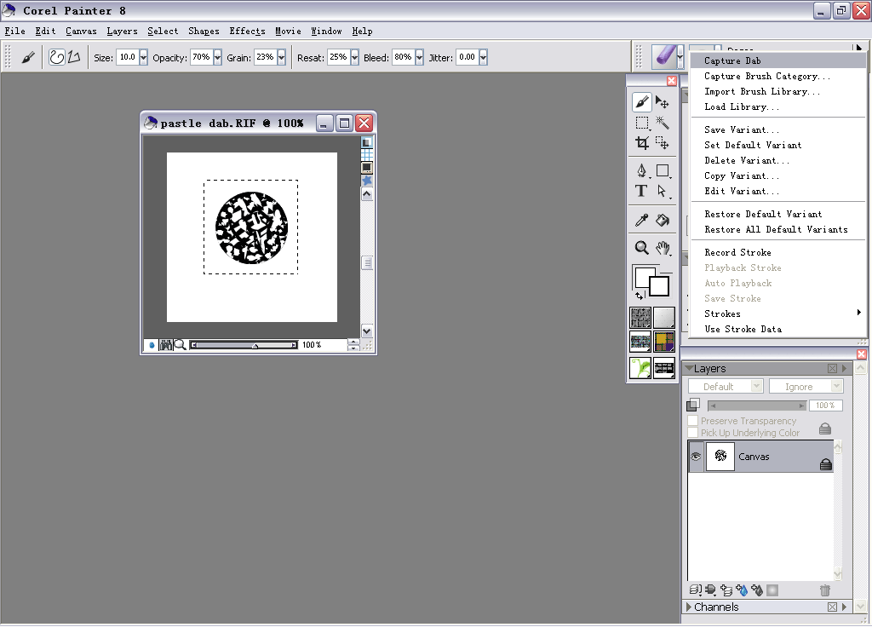Viewport: 872px width, 627px height.
Task: Toggle Canvas layer visibility eye
Action: pos(696,457)
